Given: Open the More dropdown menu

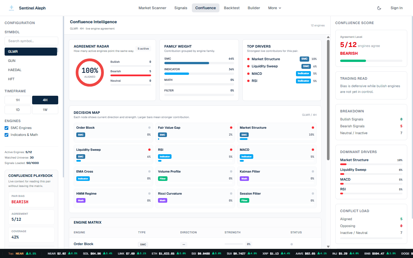Looking at the screenshot, I should 274,8.
